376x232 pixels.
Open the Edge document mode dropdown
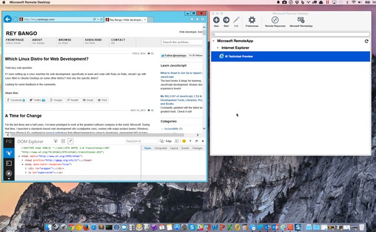(165, 141)
